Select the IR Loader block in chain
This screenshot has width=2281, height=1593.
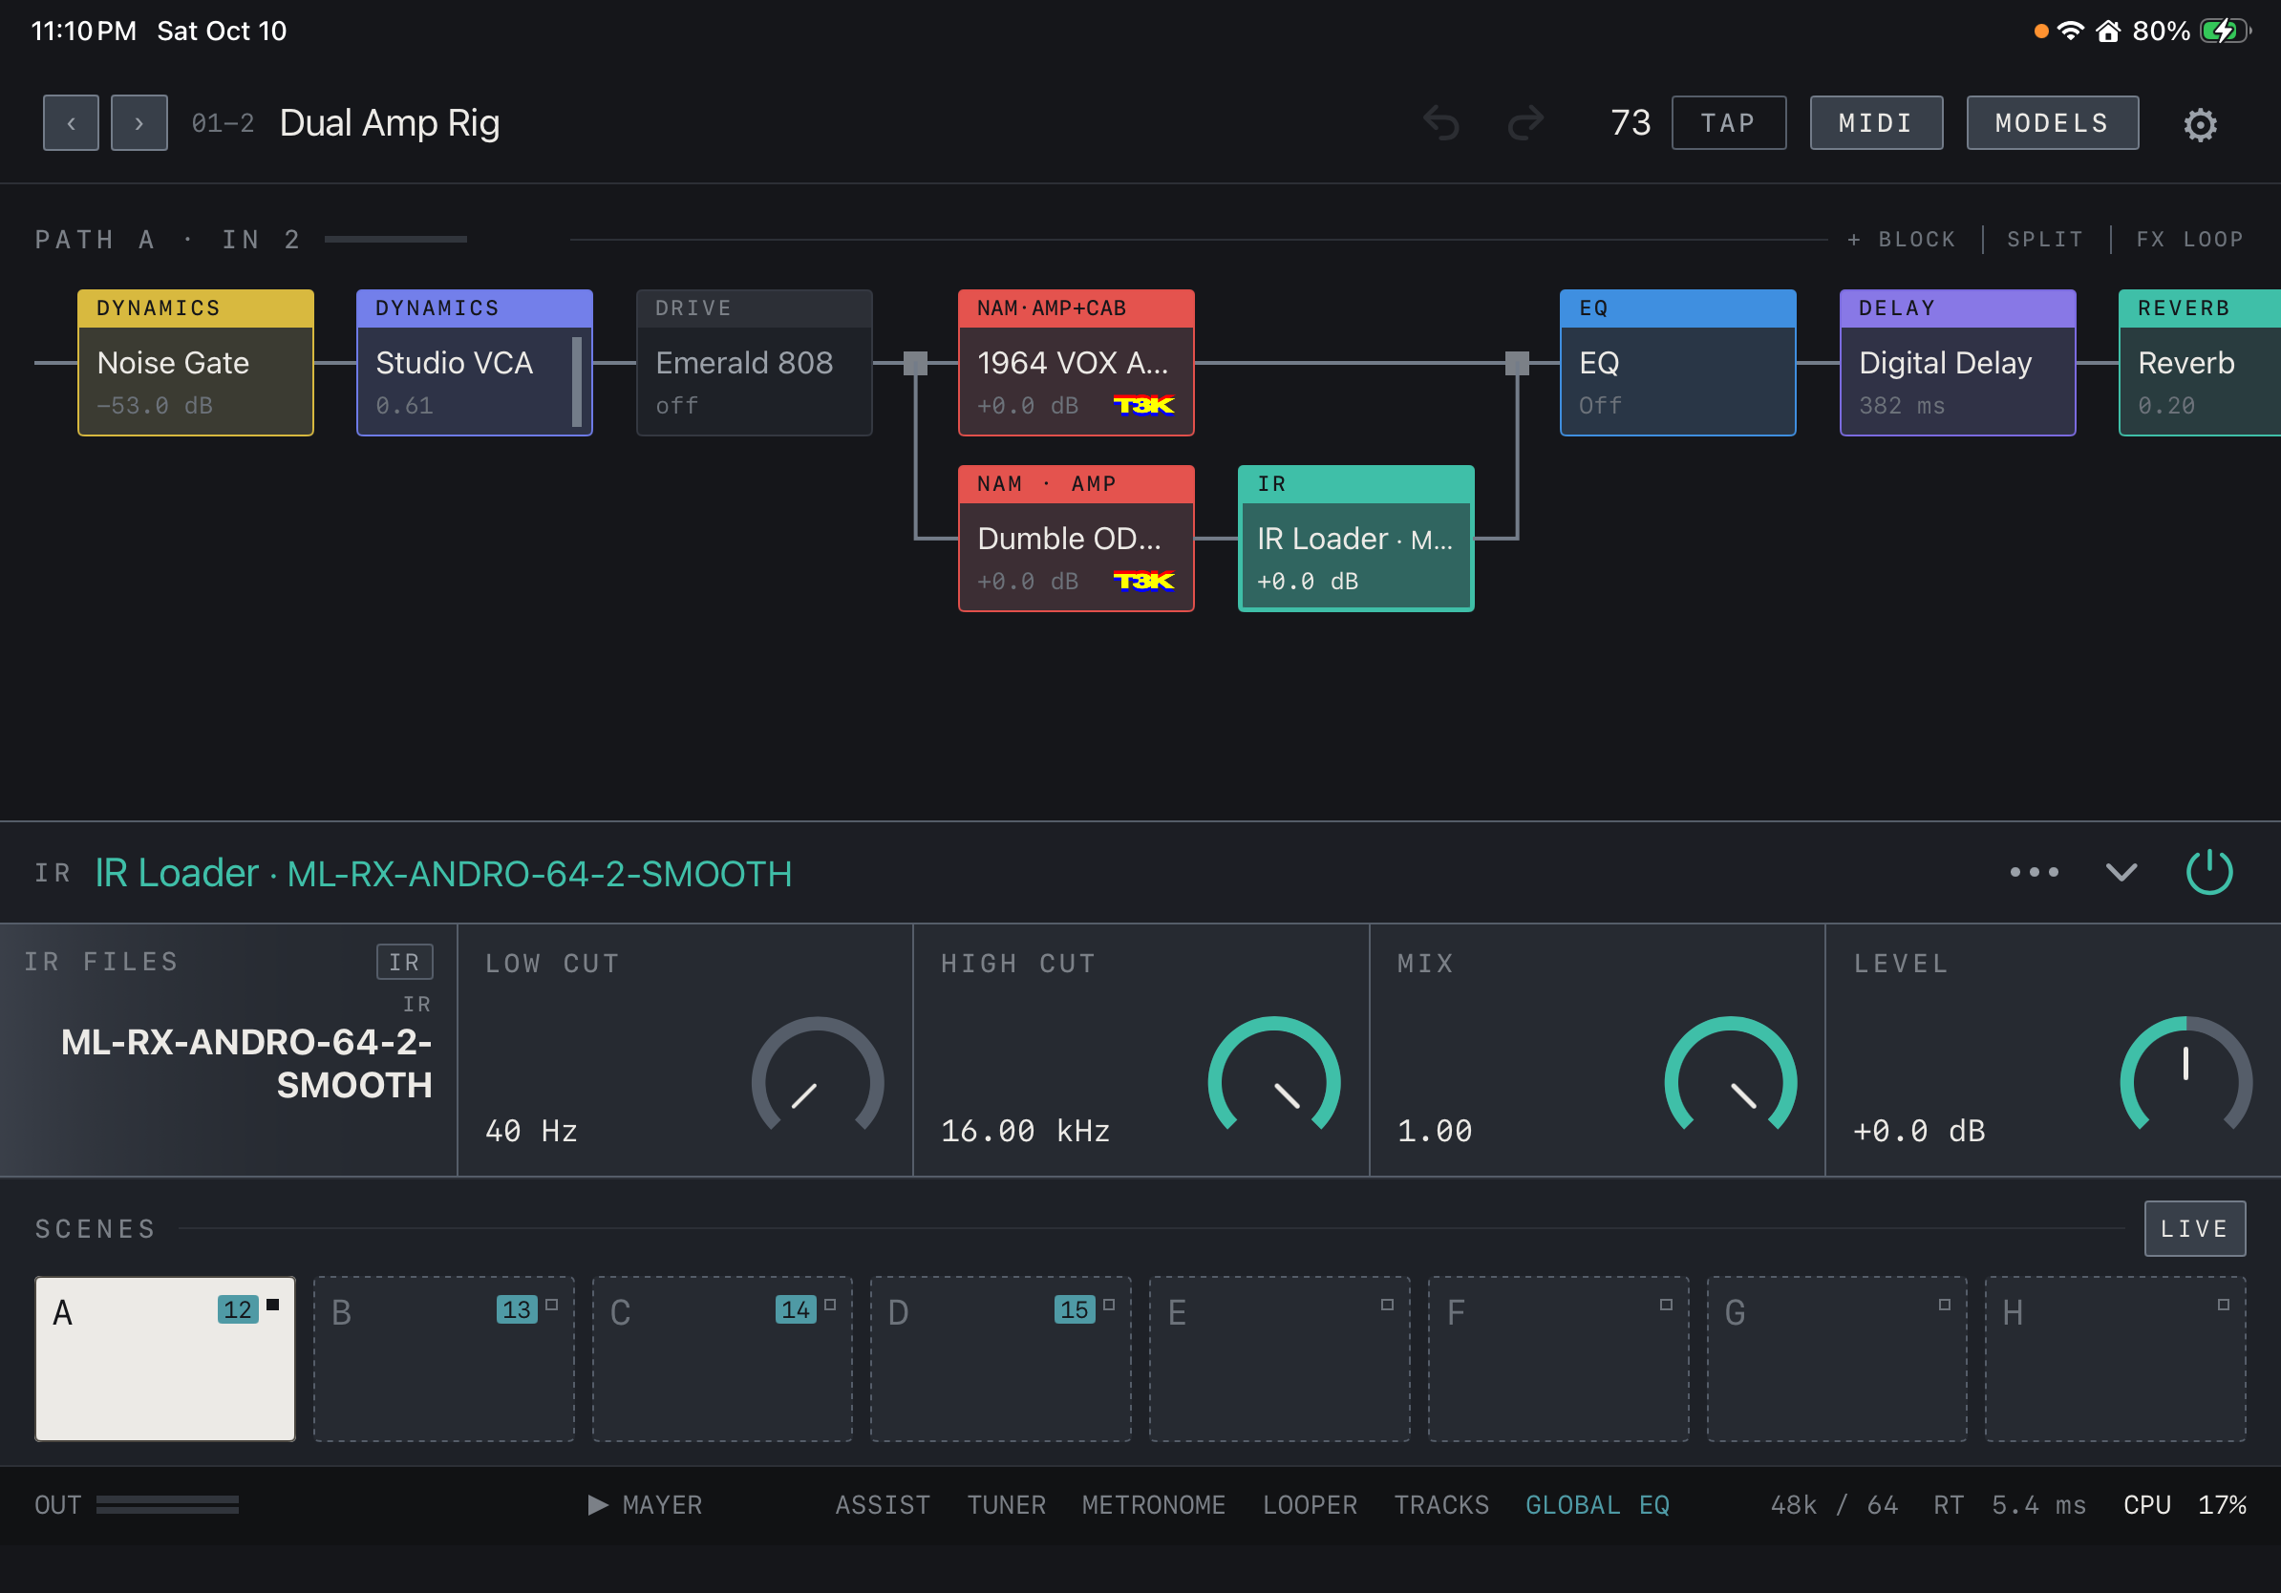pyautogui.click(x=1356, y=539)
